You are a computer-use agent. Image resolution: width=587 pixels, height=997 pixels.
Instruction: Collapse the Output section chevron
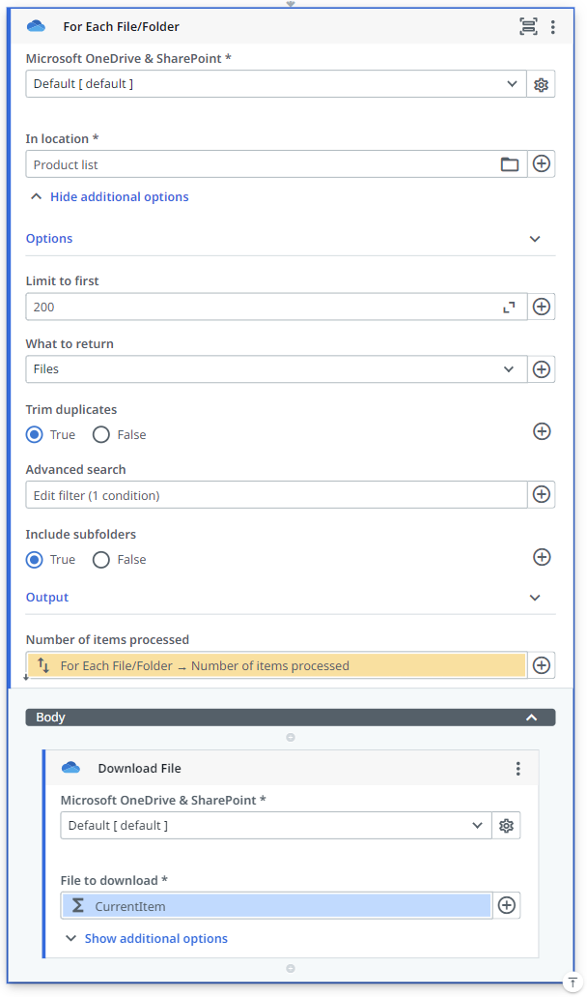click(536, 598)
